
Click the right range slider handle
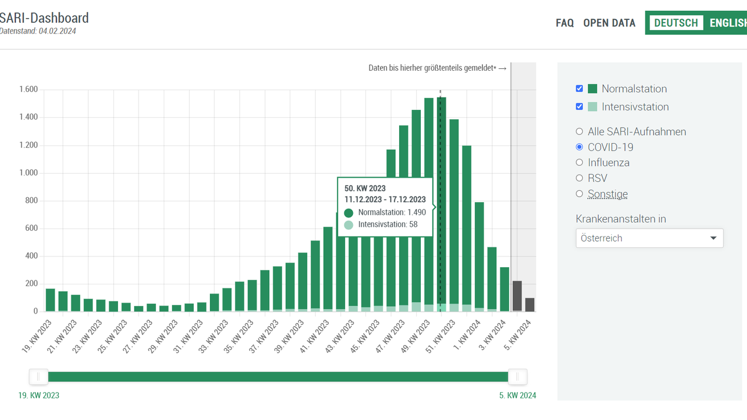pos(518,377)
